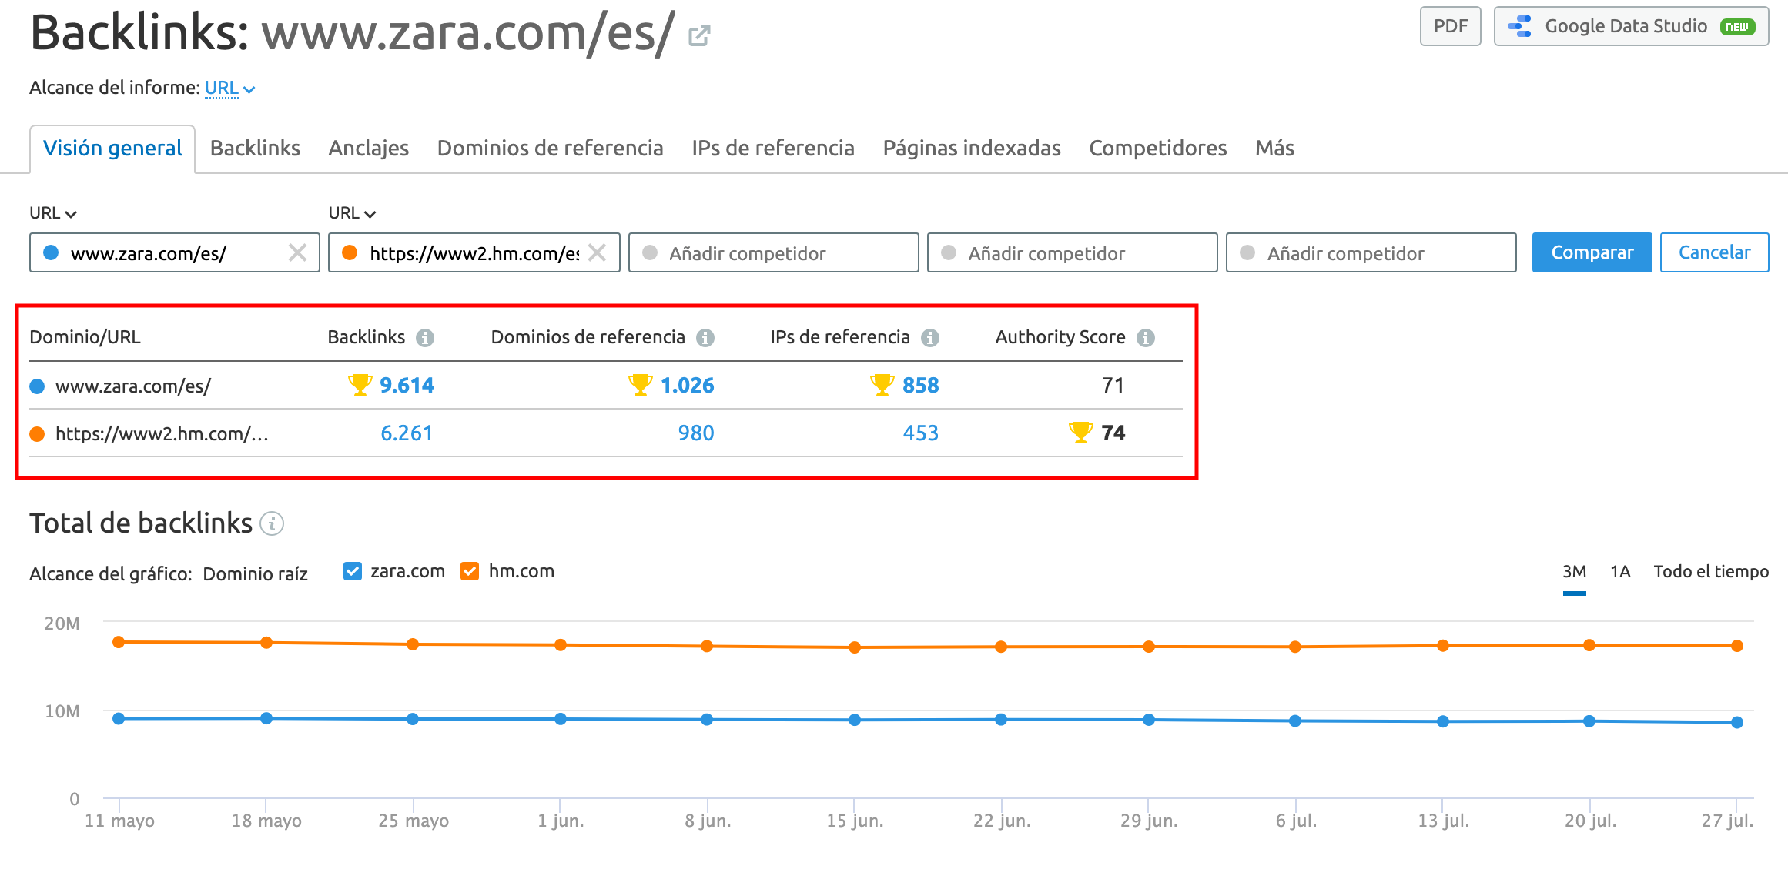Viewport: 1788px width, 876px height.
Task: Click trophy icon beside 1.026 referring domains
Action: [x=640, y=385]
